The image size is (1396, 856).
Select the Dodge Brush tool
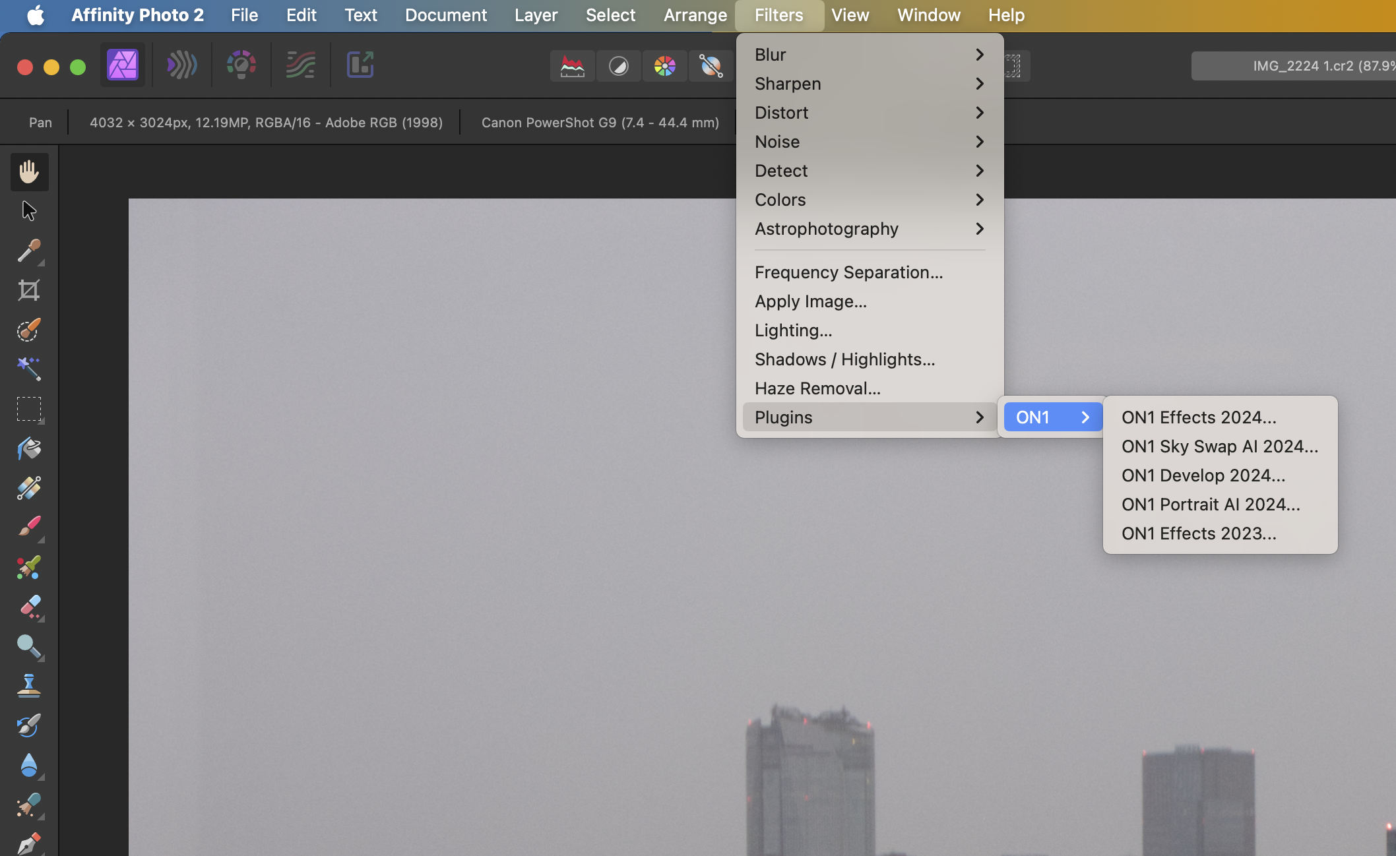[x=29, y=646]
